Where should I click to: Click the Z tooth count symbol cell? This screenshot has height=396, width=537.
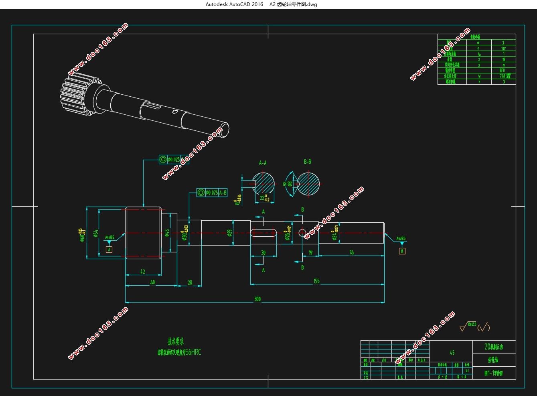479,59
